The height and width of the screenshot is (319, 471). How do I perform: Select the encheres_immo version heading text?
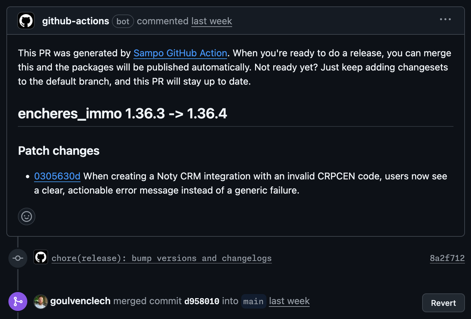(122, 114)
